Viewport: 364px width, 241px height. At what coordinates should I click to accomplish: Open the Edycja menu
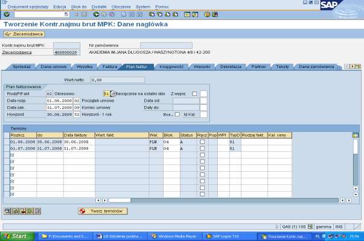(60, 7)
